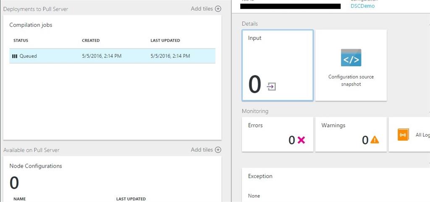Click the pink Errors X icon
This screenshot has height=202, width=430.
[x=301, y=140]
